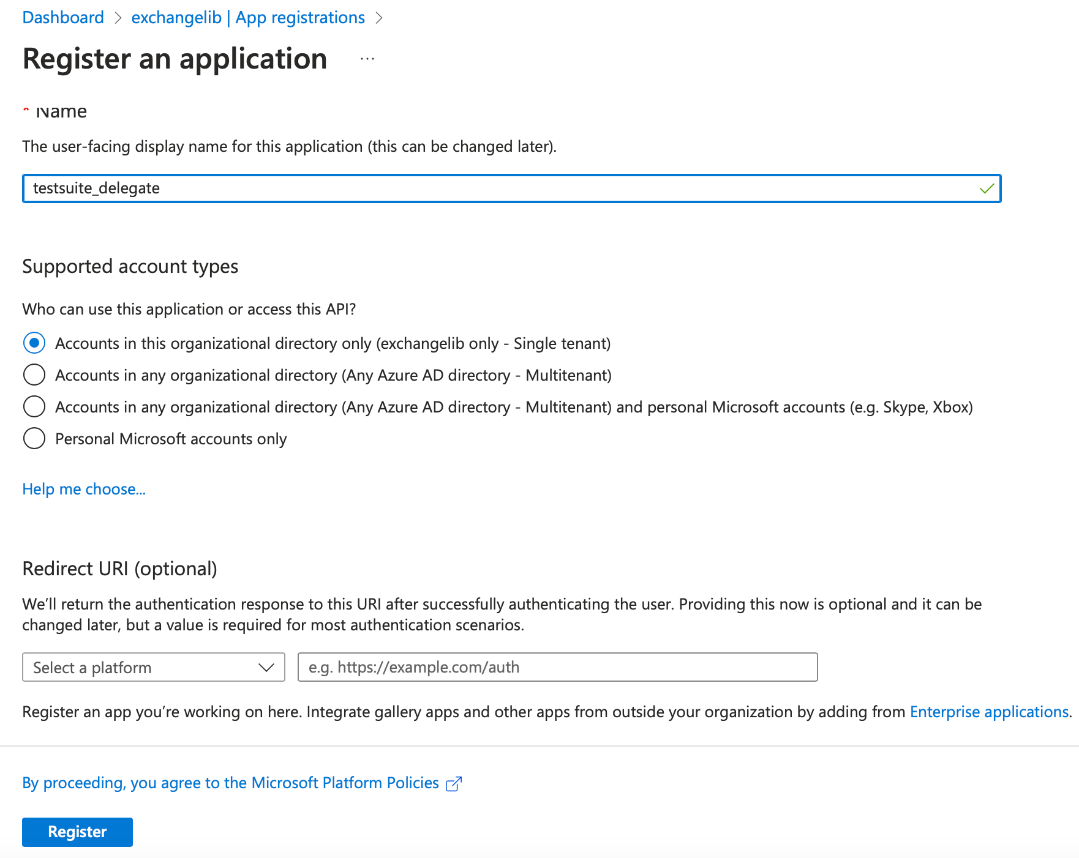
Task: Click the "Help me choose..." link
Action: pyautogui.click(x=83, y=489)
